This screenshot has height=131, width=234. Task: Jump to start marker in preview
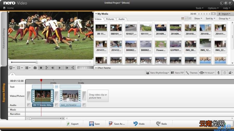point(47,68)
